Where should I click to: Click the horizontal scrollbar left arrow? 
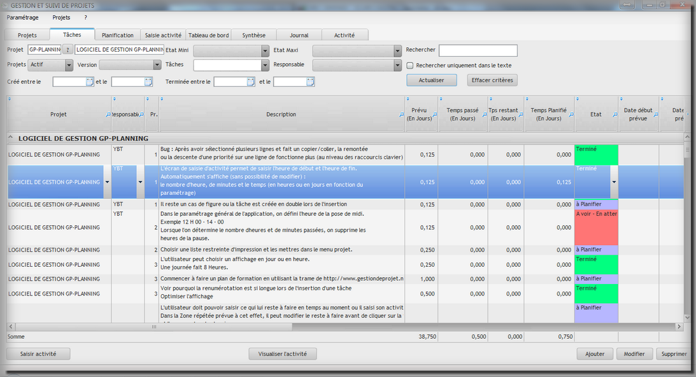pyautogui.click(x=11, y=327)
